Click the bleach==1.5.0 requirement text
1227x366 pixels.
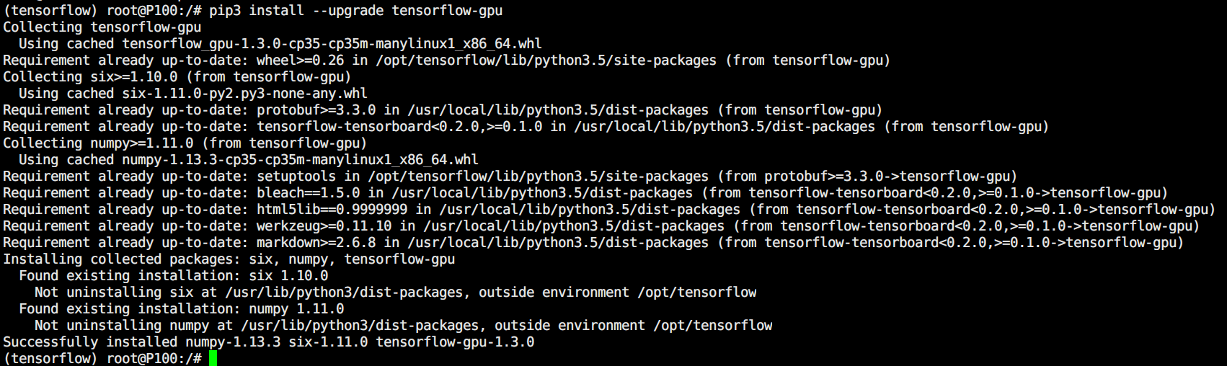(x=309, y=193)
